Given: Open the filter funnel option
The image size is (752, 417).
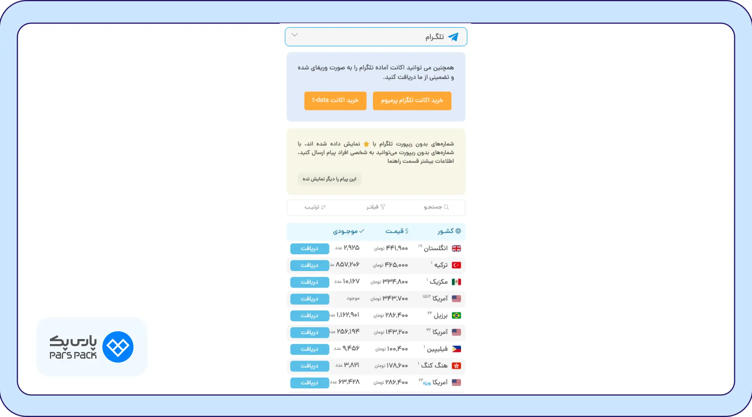Looking at the screenshot, I should pyautogui.click(x=376, y=207).
